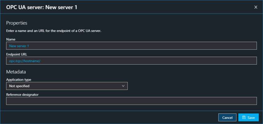
Task: Click the Properties section heading
Action: (17, 23)
